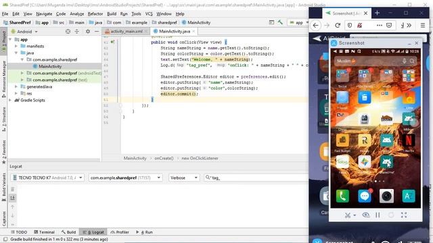
Task: Click the SharedPref breadcrumb in navigation bar
Action: click(x=17, y=22)
